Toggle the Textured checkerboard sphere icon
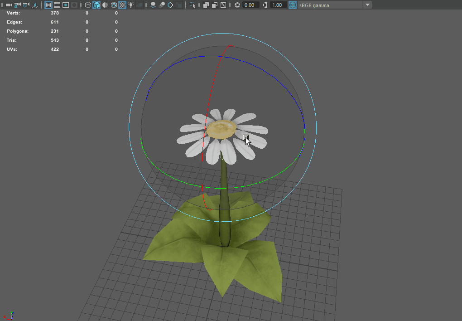Viewport: 462px width, 321px height. [x=122, y=5]
